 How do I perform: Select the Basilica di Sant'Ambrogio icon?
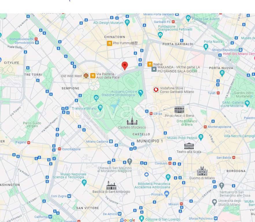[x=111, y=185]
